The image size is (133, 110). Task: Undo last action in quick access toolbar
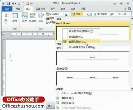[x=13, y=4]
